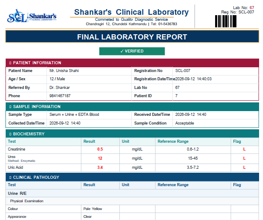
Task: Click the 'Physical Examination' subheading
Action: point(27,201)
